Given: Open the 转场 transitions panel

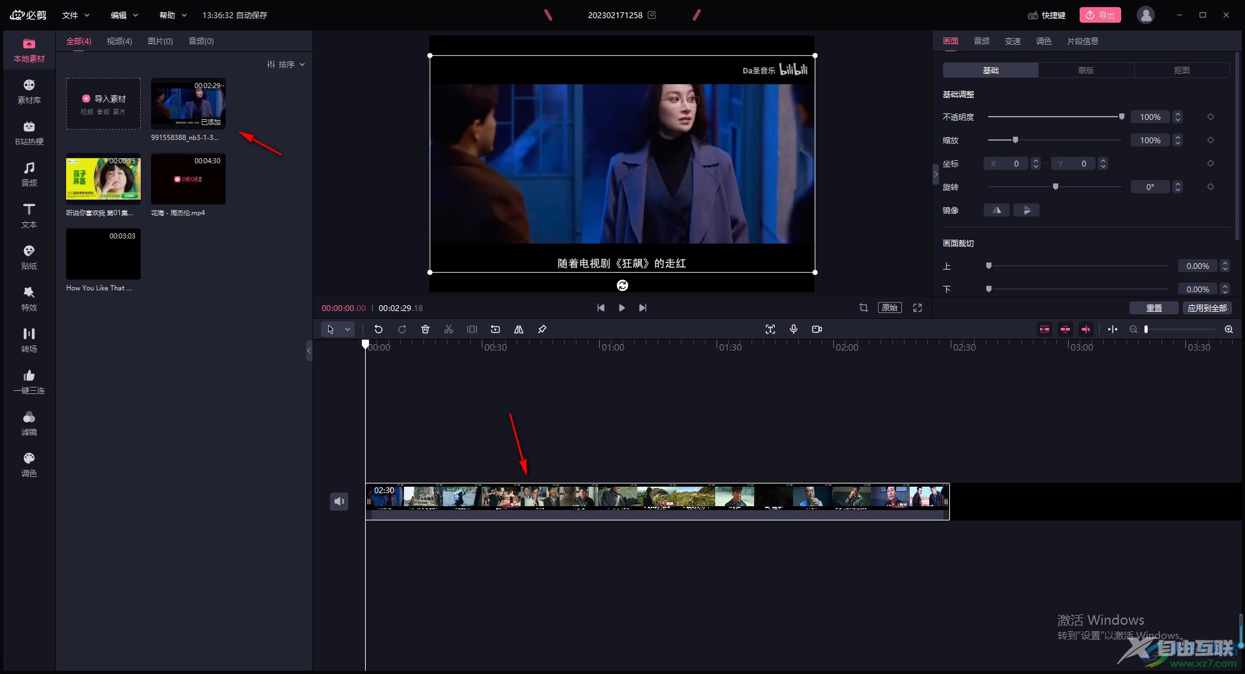Looking at the screenshot, I should pos(29,341).
